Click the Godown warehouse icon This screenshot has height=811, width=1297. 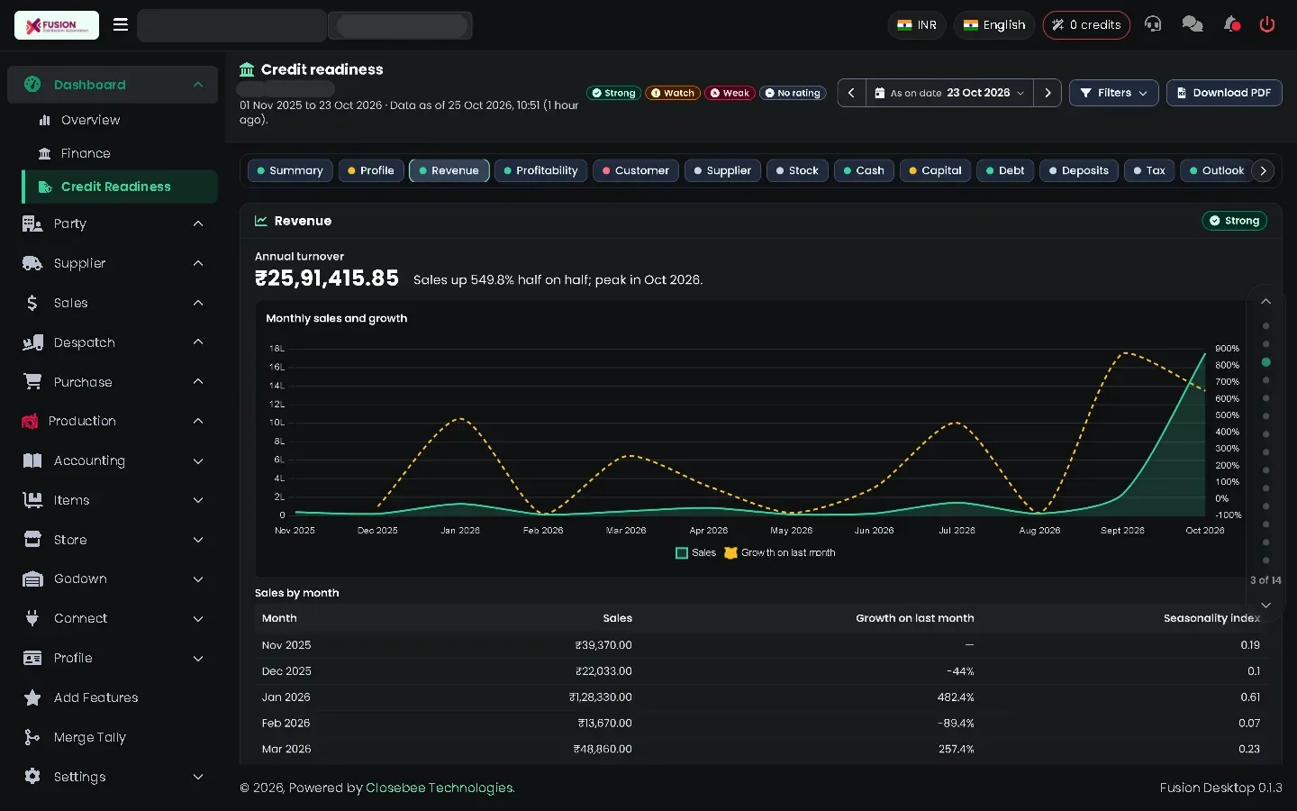[32, 579]
